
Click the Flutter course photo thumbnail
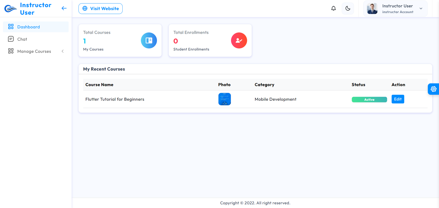click(224, 99)
